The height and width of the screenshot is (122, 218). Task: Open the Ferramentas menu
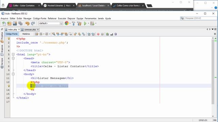tap(91, 18)
